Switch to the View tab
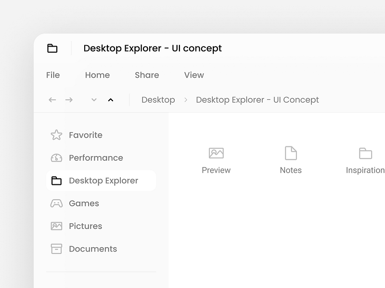Viewport: 385px width, 288px height. tap(193, 75)
